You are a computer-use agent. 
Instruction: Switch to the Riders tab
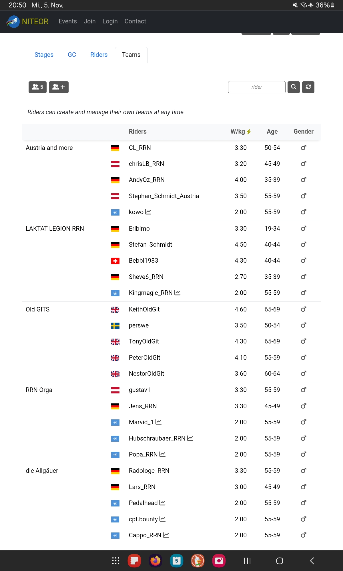(x=99, y=55)
